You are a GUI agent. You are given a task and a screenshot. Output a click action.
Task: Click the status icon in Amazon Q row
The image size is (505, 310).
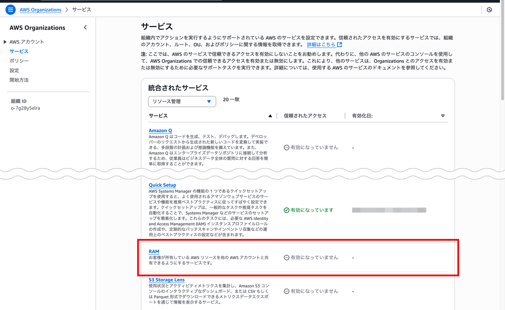coord(287,147)
